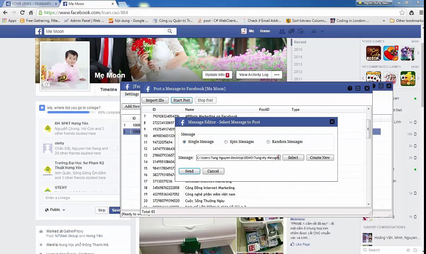Click the Chrome home icon
The width and height of the screenshot is (426, 254).
[x=31, y=12]
